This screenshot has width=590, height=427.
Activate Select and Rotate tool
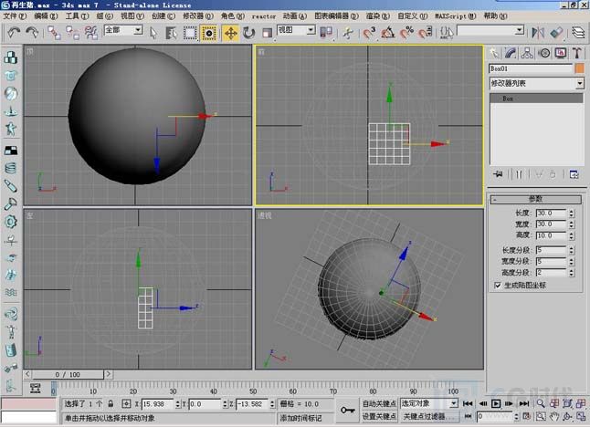pyautogui.click(x=248, y=33)
